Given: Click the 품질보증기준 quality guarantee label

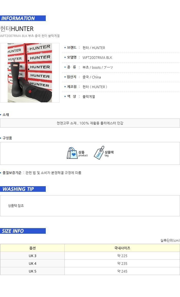Looking at the screenshot, I should pyautogui.click(x=12, y=173).
